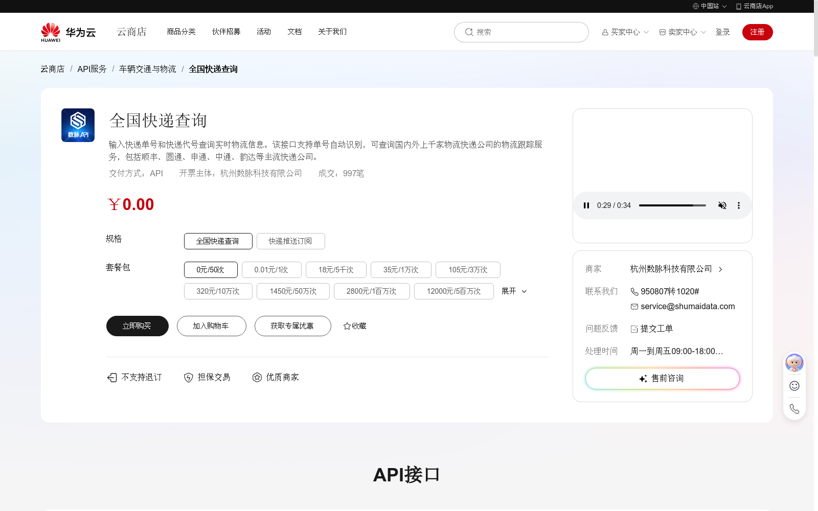Choose the 0.01元/1次 package

pos(271,270)
